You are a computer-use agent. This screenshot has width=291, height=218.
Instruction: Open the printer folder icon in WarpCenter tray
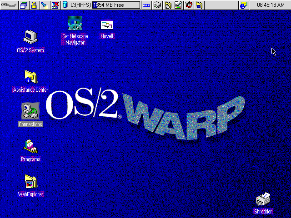pos(168,5)
